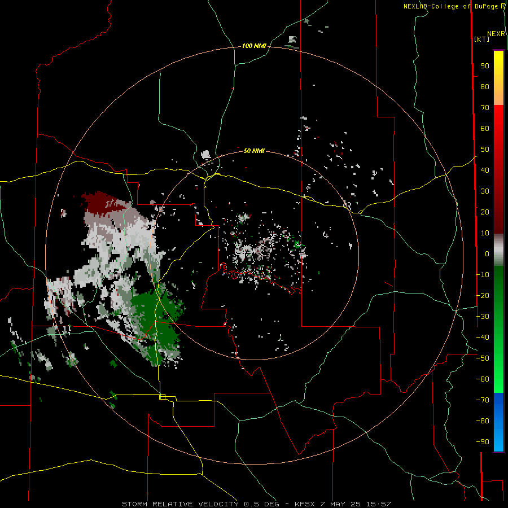
Task: Click the "-10" scale value
Action: click(x=483, y=275)
